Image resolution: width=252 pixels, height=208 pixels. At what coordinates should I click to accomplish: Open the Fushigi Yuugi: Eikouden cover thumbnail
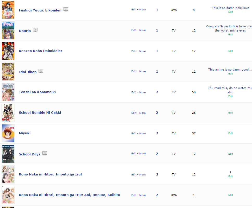tap(8, 10)
